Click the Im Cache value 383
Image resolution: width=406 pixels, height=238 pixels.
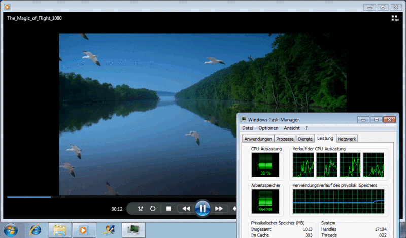(309, 235)
